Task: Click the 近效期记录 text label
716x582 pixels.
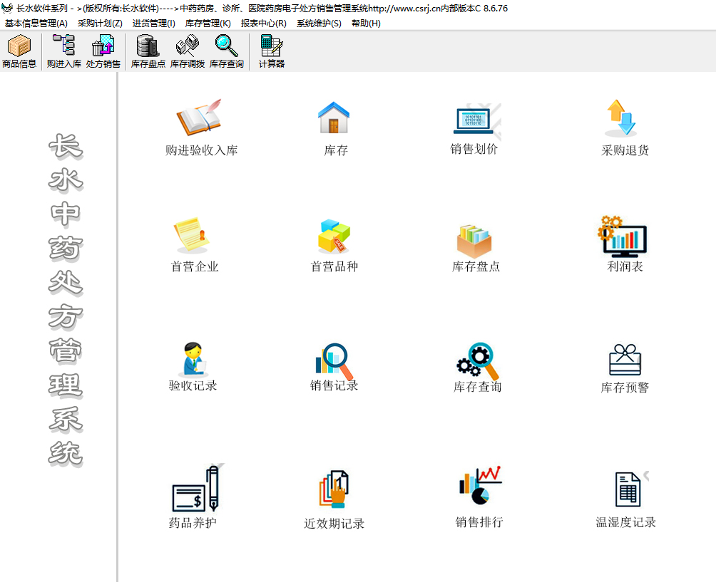Action: [x=334, y=523]
